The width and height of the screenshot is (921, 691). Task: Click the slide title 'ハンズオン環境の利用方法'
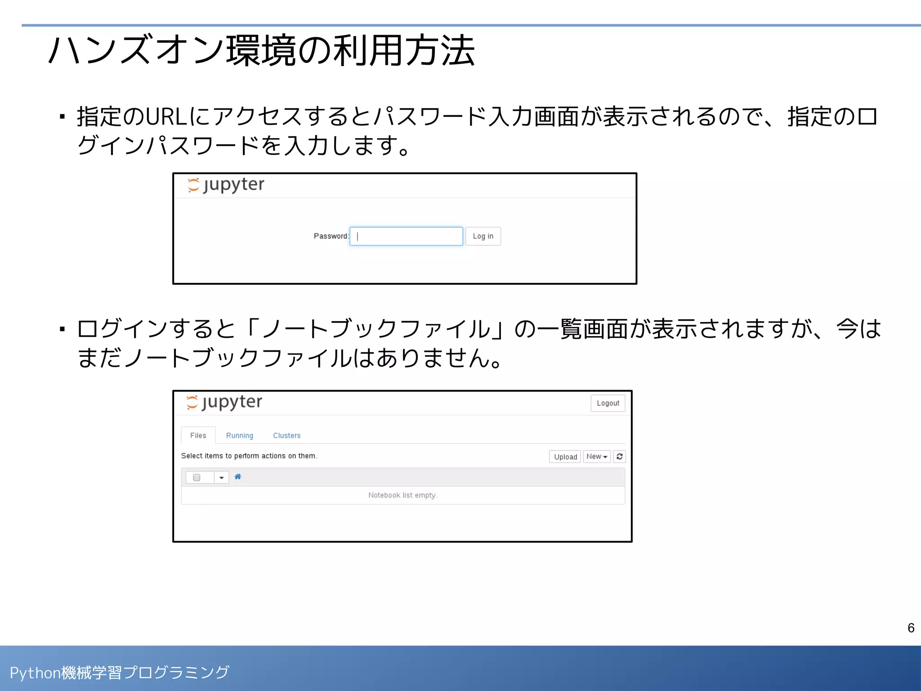tap(262, 50)
